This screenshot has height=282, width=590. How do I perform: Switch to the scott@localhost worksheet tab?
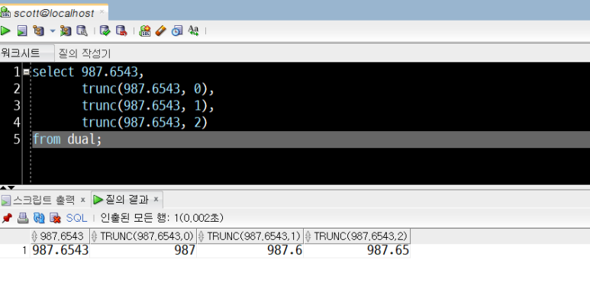click(53, 13)
